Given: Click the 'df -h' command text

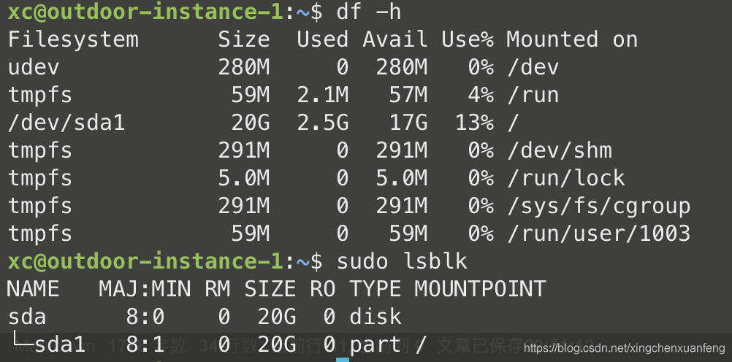Looking at the screenshot, I should [x=369, y=12].
